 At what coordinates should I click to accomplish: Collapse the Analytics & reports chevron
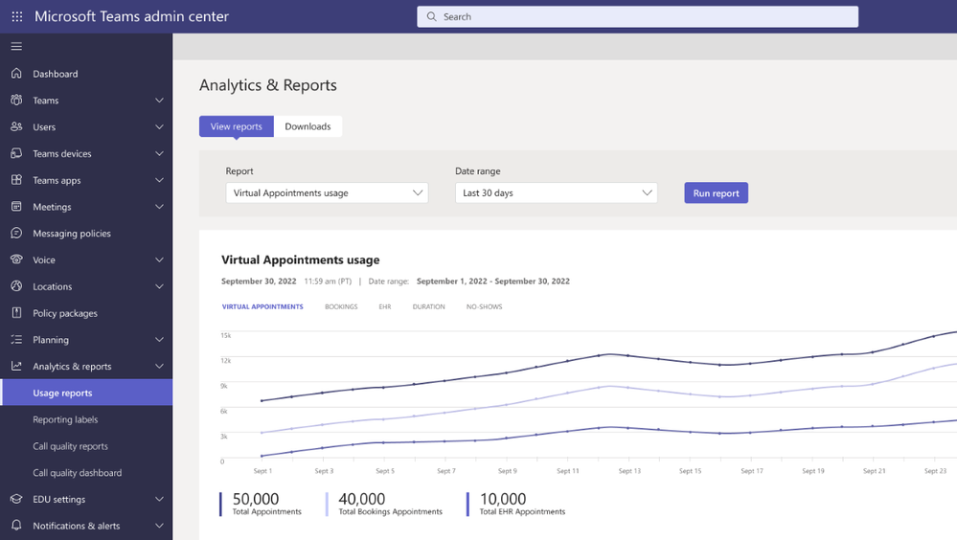[x=159, y=366]
